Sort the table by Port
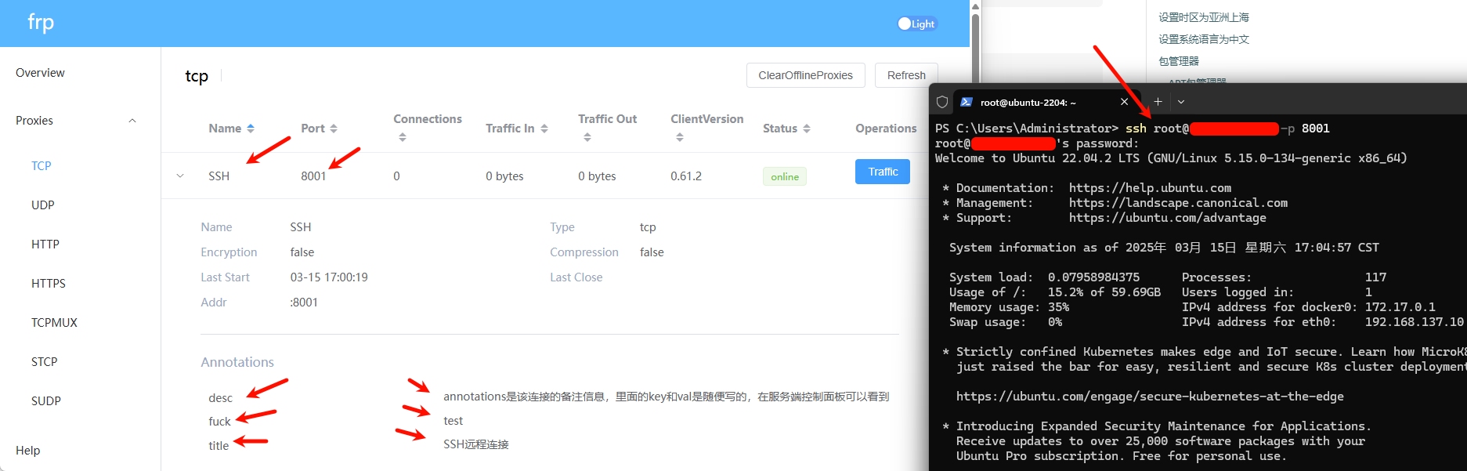This screenshot has width=1467, height=471. [x=333, y=129]
